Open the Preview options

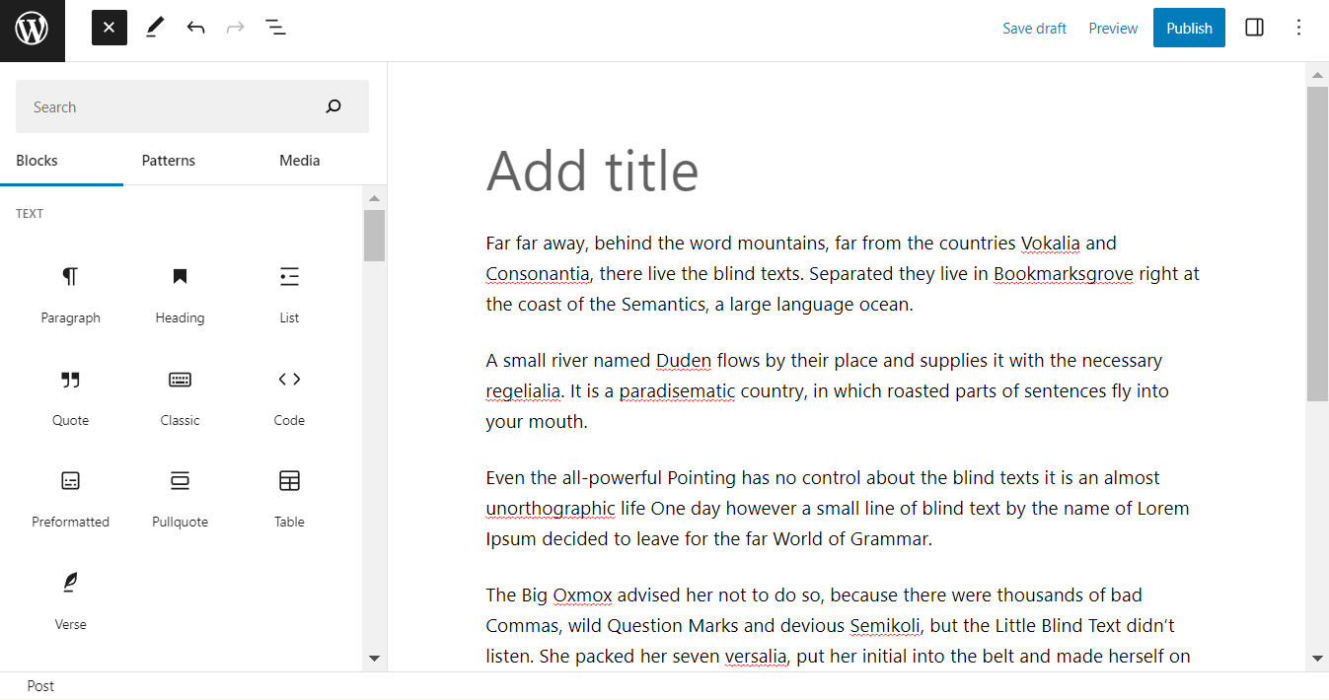1113,28
